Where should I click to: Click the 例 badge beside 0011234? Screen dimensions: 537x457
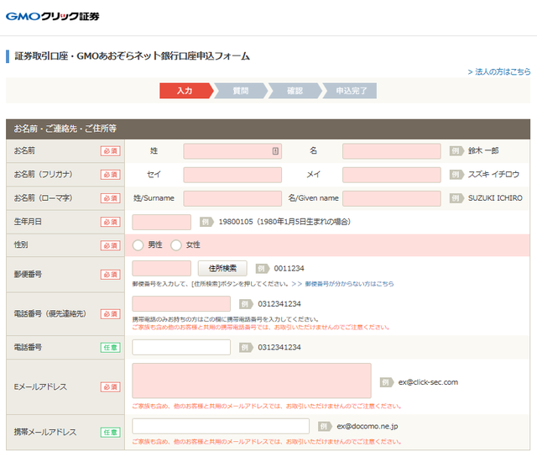[x=263, y=269]
